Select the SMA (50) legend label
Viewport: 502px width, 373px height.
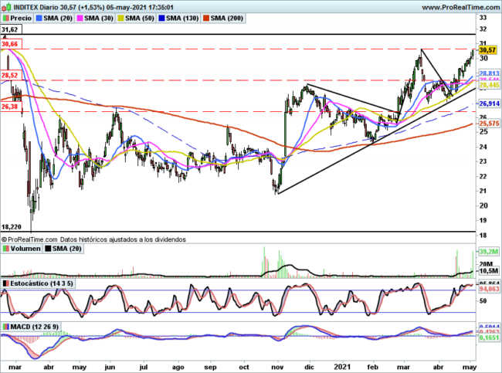pos(140,19)
